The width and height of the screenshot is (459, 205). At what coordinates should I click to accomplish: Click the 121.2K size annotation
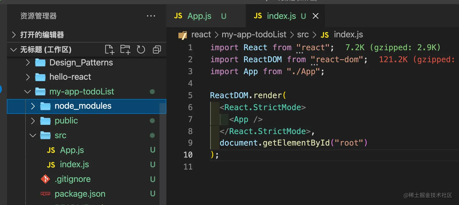point(417,59)
